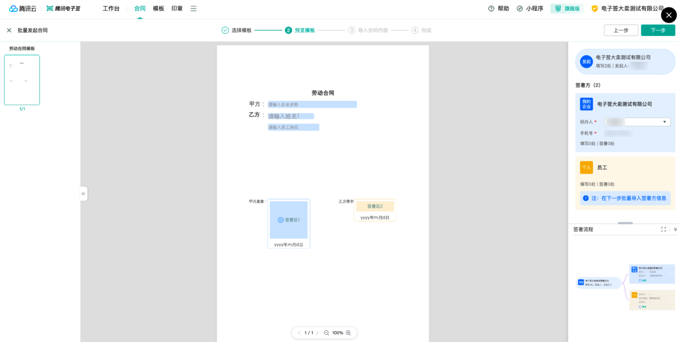Select step 2 预览模板
This screenshot has width=679, height=342.
[300, 30]
